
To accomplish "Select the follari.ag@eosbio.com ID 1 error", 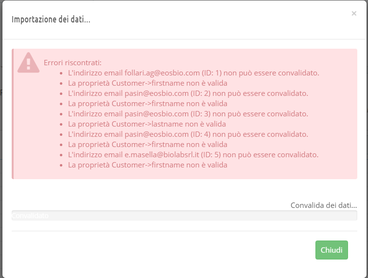I will (x=193, y=73).
